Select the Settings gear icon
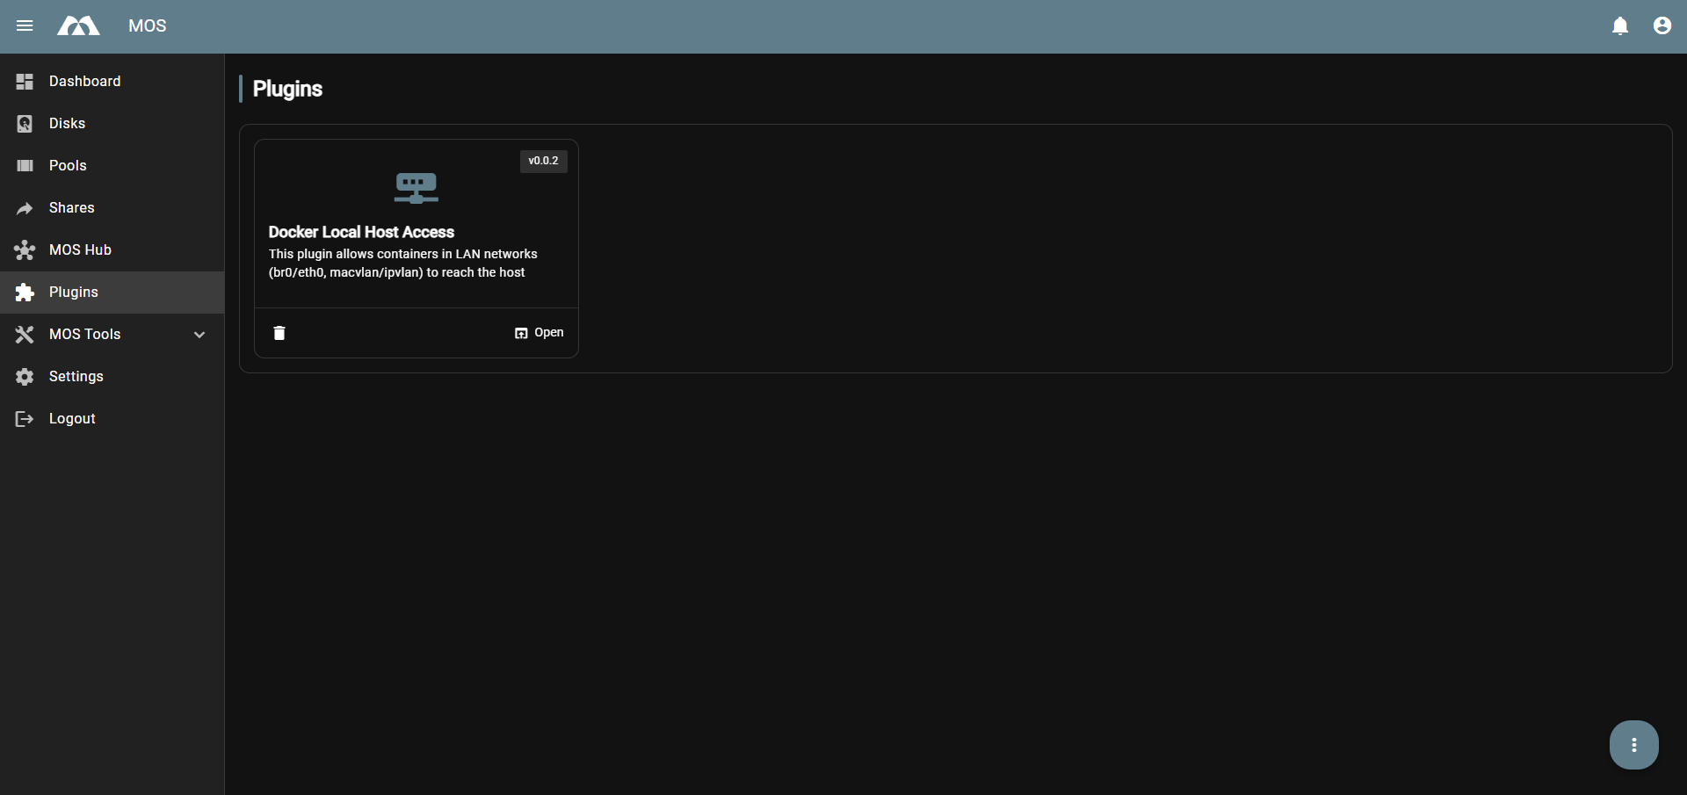The width and height of the screenshot is (1687, 795). coord(24,376)
